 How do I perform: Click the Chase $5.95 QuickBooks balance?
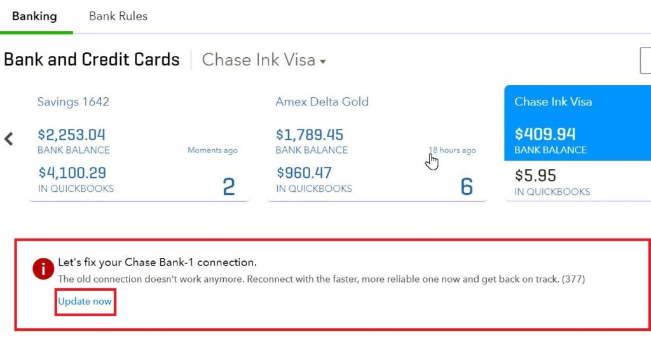(535, 175)
